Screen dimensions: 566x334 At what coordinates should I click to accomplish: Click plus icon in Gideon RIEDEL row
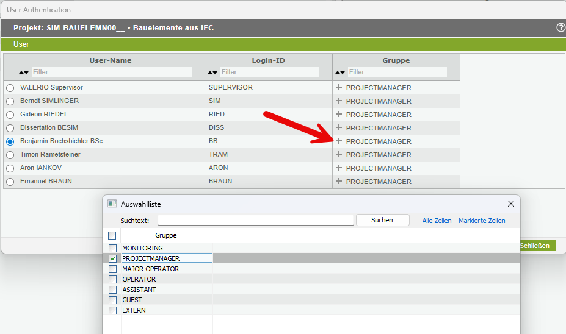(339, 115)
